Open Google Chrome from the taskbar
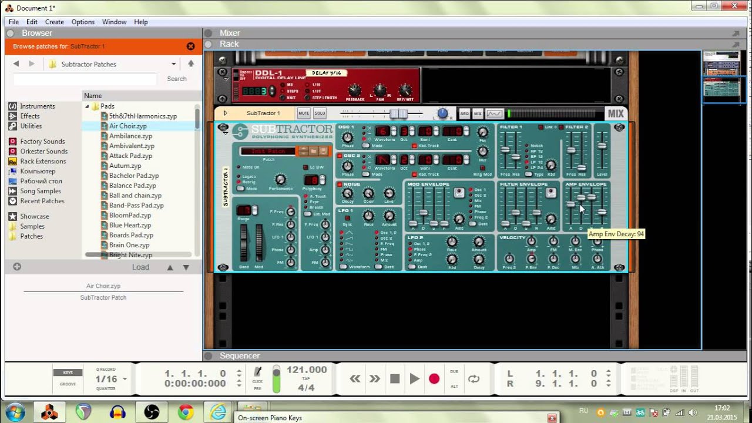The width and height of the screenshot is (752, 423). (186, 412)
